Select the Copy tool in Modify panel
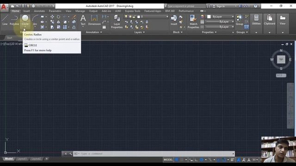This screenshot has width=296, height=166. click(x=52, y=22)
